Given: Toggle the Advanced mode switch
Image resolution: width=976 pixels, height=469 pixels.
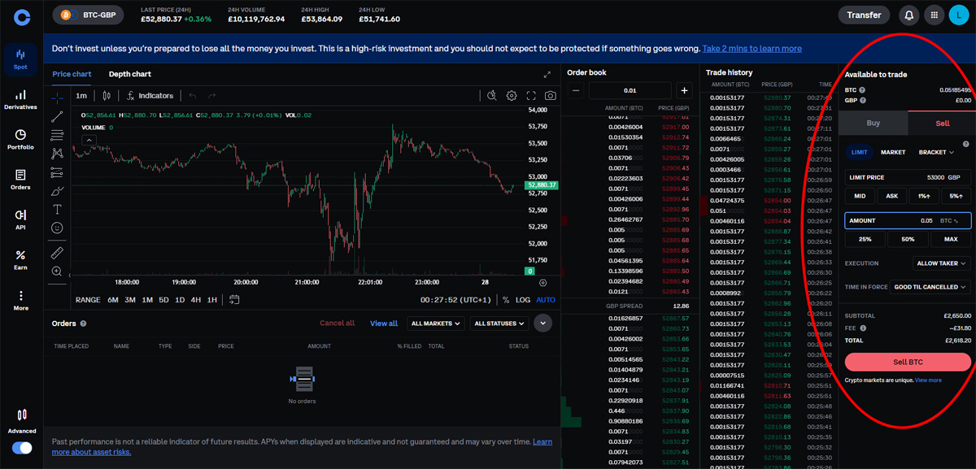Looking at the screenshot, I should coord(22,448).
